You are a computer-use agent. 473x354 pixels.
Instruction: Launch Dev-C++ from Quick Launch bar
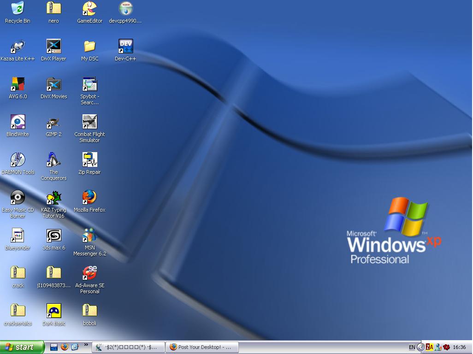coord(54,347)
